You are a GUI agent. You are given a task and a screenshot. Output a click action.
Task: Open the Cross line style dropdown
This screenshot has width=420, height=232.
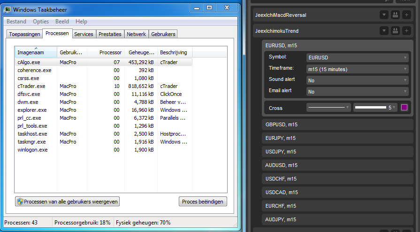pos(328,108)
